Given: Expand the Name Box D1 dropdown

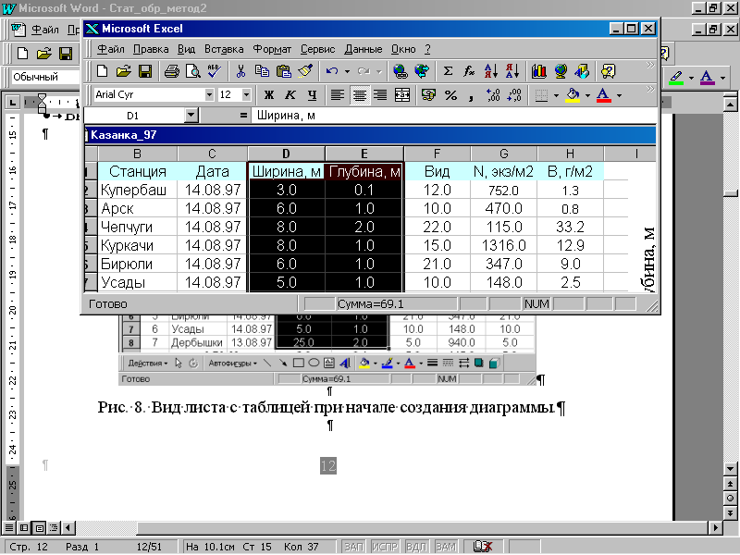Looking at the screenshot, I should click(191, 115).
